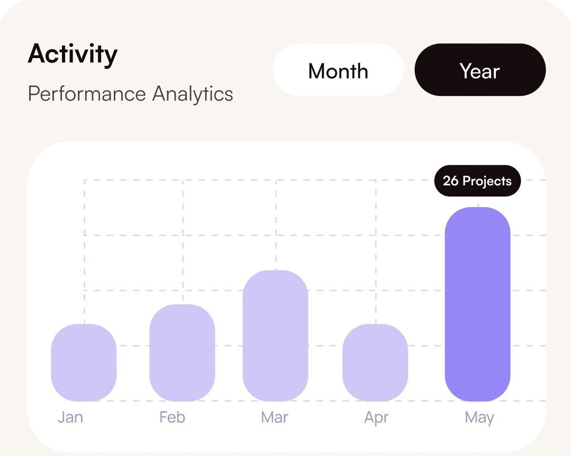Click the Performance Analytics subtitle
The height and width of the screenshot is (456, 571).
(130, 94)
